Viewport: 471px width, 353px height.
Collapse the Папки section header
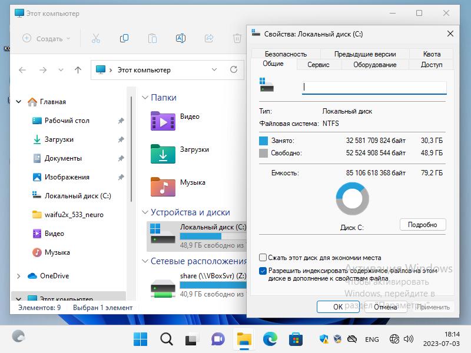(x=145, y=98)
